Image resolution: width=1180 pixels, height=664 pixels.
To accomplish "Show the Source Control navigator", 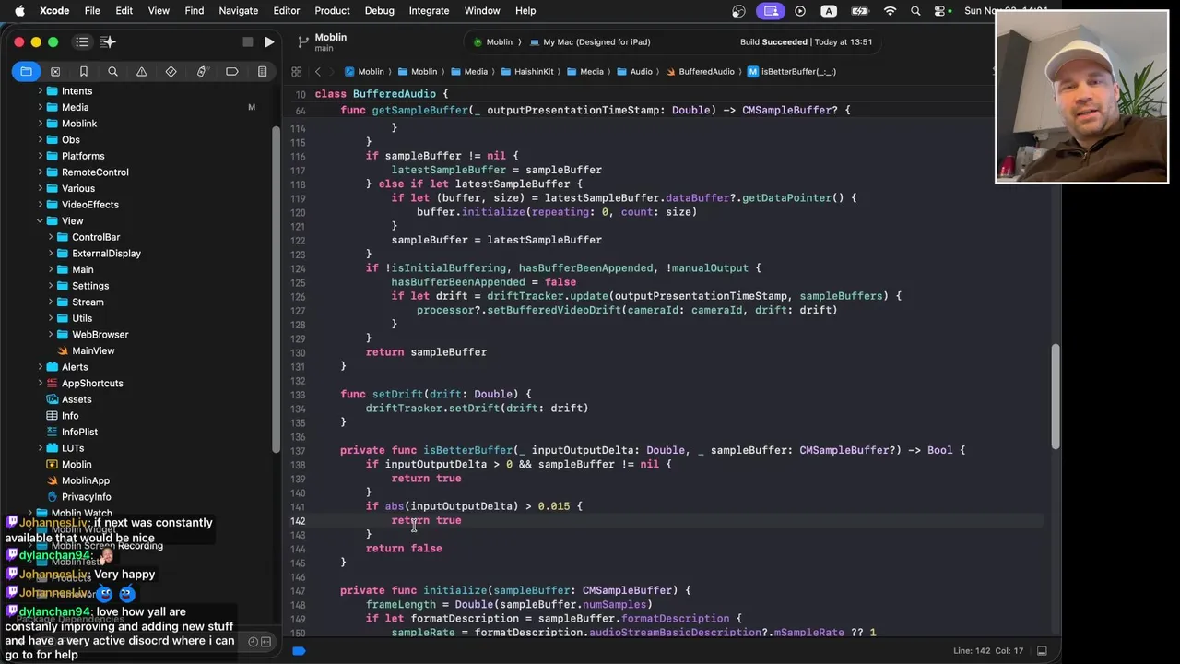I will coord(55,71).
